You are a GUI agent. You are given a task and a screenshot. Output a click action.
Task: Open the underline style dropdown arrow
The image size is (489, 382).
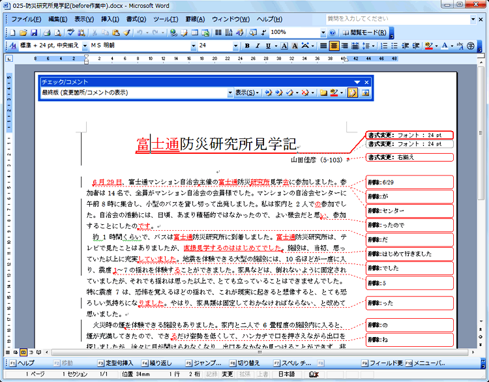276,46
